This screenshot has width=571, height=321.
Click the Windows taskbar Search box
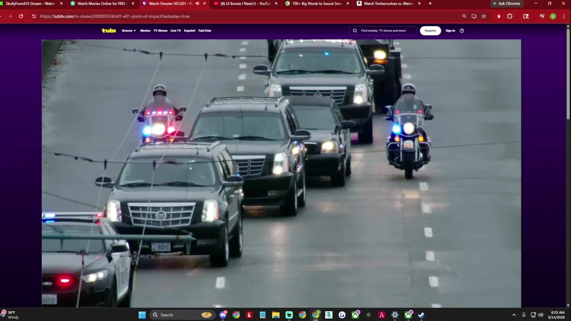(182, 315)
